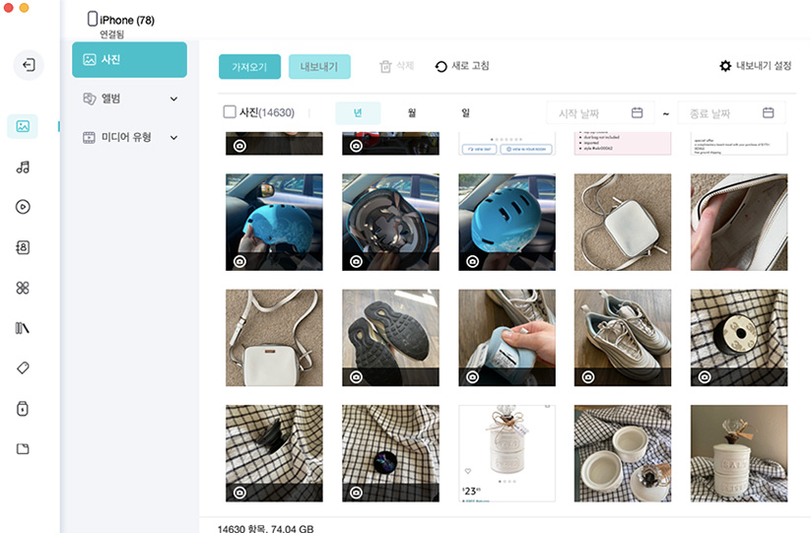The width and height of the screenshot is (811, 533).
Task: Open the Apps section icon
Action: coord(23,288)
